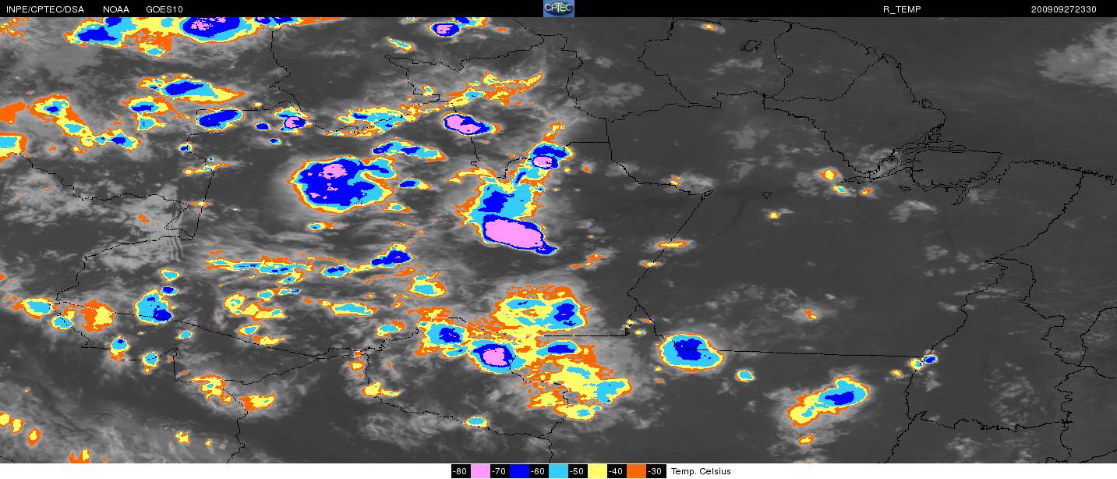Select the cyan legend color swatch
Image resolution: width=1117 pixels, height=479 pixels.
[559, 471]
